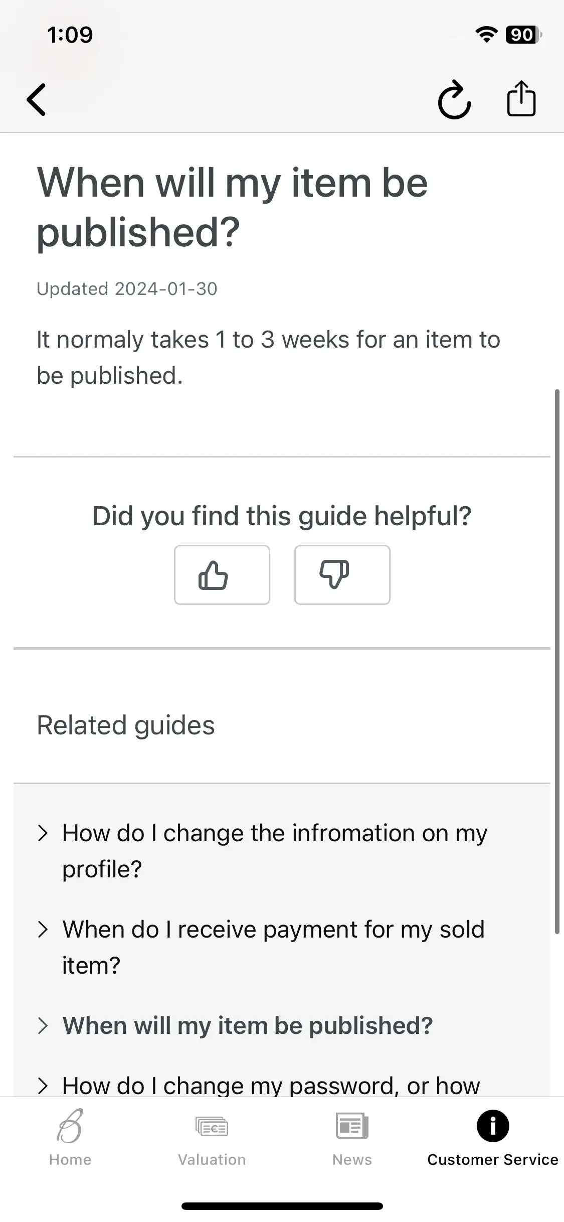The width and height of the screenshot is (564, 1222).
Task: Mark guide helpful with thumbs up
Action: point(222,575)
